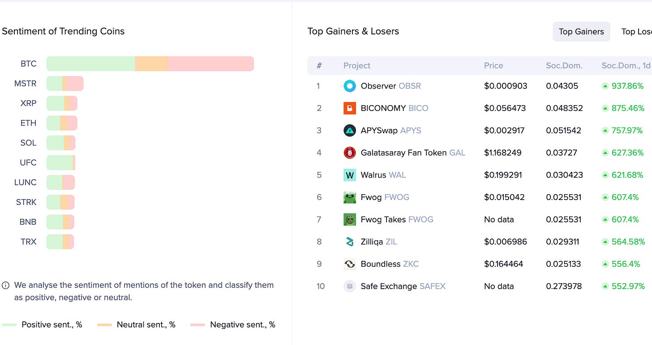This screenshot has height=345, width=652.
Task: Open the BICONOMY BICO project name
Action: coord(395,108)
